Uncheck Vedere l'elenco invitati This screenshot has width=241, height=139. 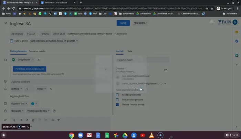point(117,104)
